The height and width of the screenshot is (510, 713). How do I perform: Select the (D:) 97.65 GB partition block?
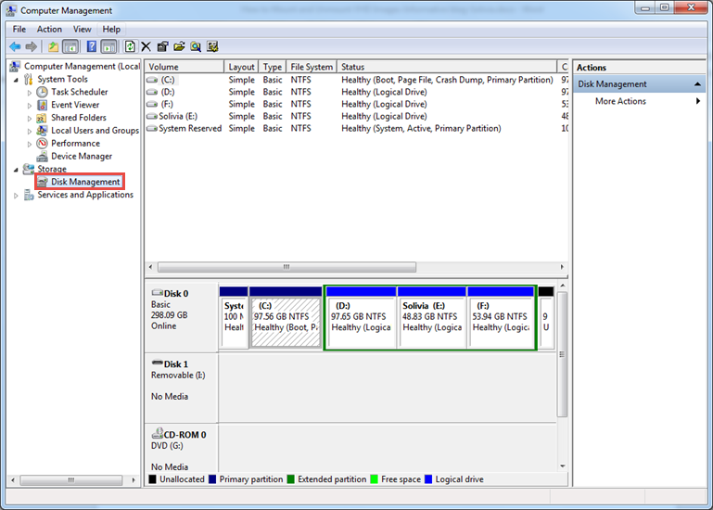point(361,317)
